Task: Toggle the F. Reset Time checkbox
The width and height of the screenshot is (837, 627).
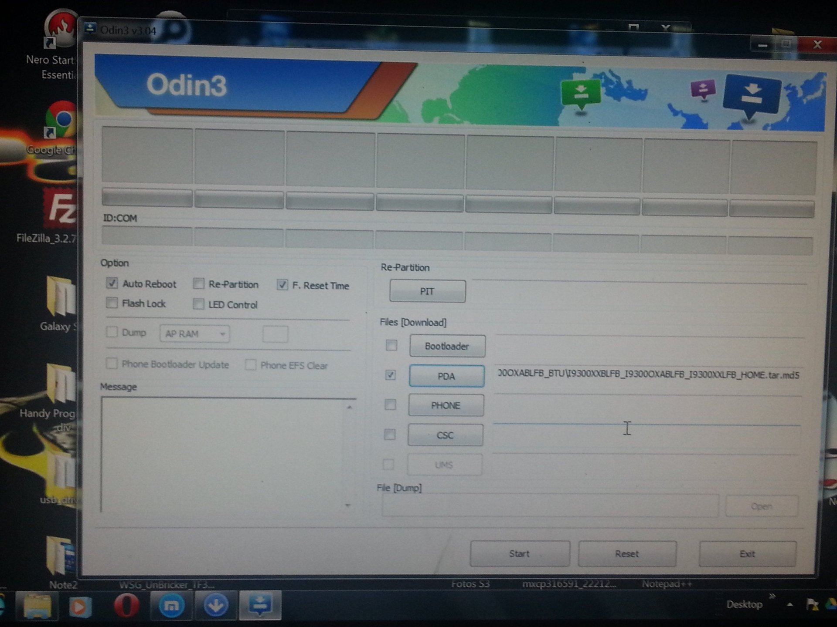Action: point(282,285)
